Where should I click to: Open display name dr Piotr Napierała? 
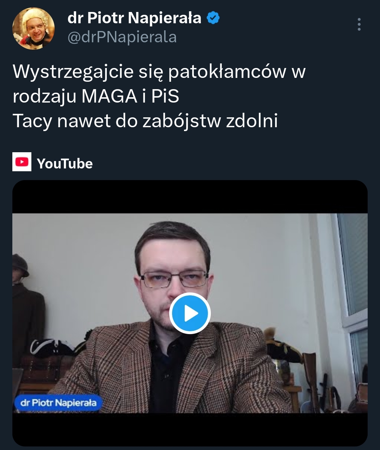(x=134, y=18)
